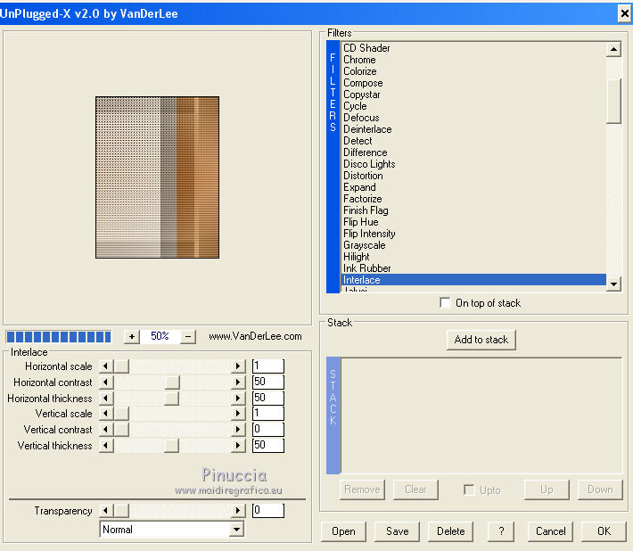Viewport: 633px width, 551px height.
Task: Click the Horizontal thickness slider thumb
Action: point(171,399)
